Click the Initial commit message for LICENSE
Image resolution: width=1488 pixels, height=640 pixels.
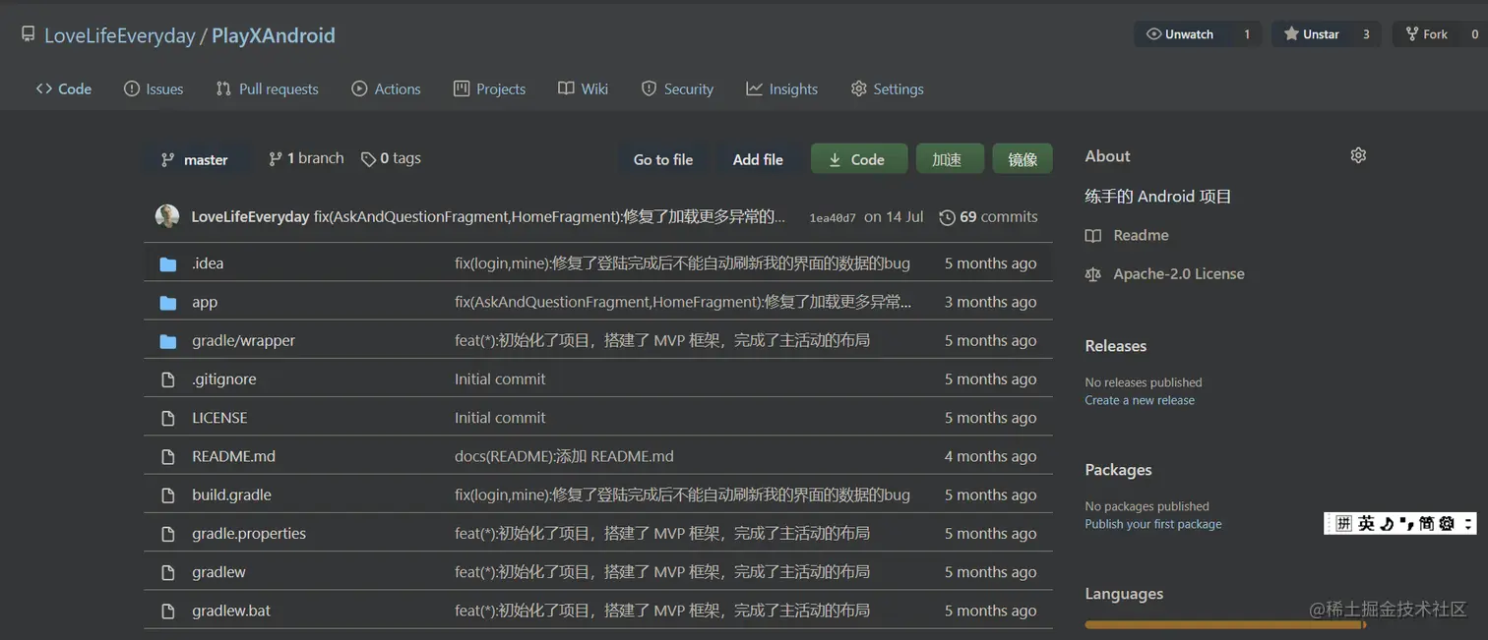click(x=500, y=418)
